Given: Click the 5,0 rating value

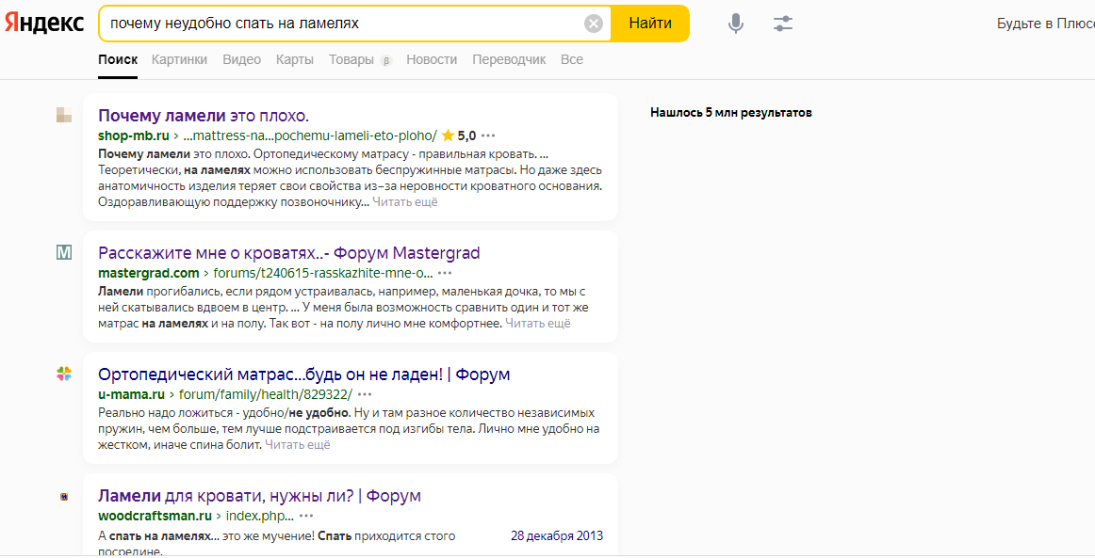Looking at the screenshot, I should (466, 136).
